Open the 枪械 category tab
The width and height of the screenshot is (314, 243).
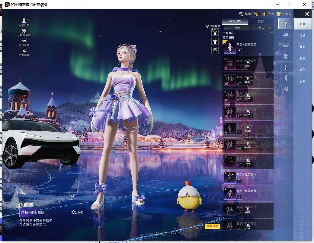(303, 35)
